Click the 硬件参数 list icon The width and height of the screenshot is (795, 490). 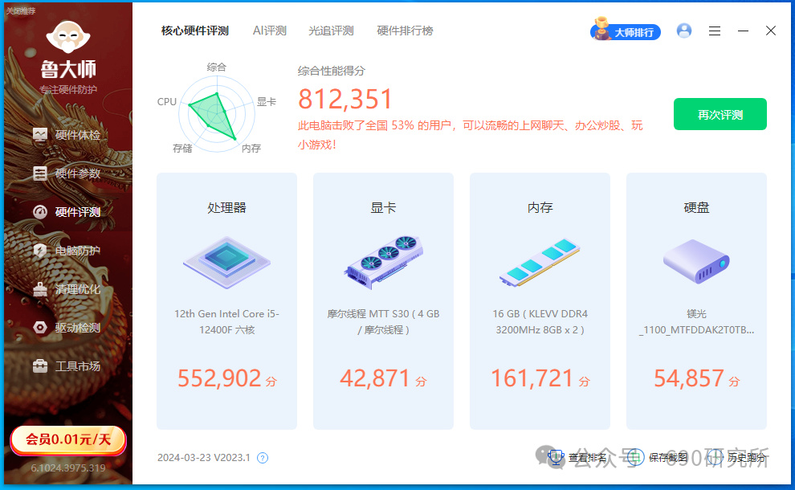(x=40, y=174)
